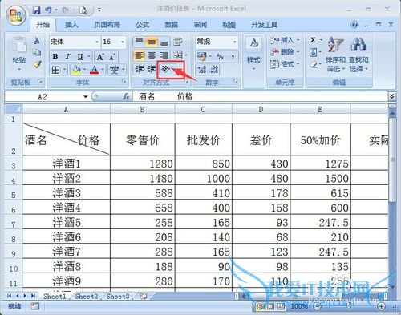Open 开发工具 ribbon tab
401x315 pixels.
coord(264,25)
